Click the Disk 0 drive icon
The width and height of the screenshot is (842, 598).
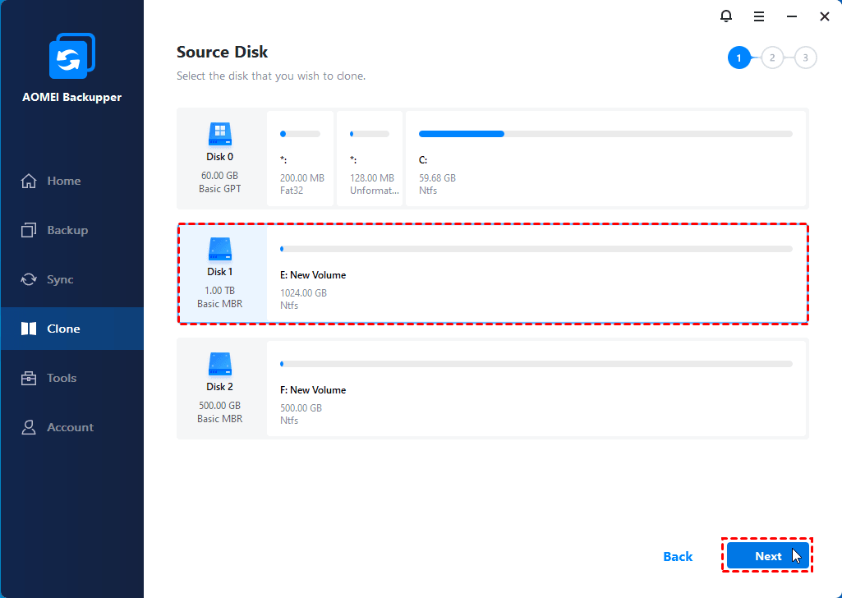click(219, 134)
